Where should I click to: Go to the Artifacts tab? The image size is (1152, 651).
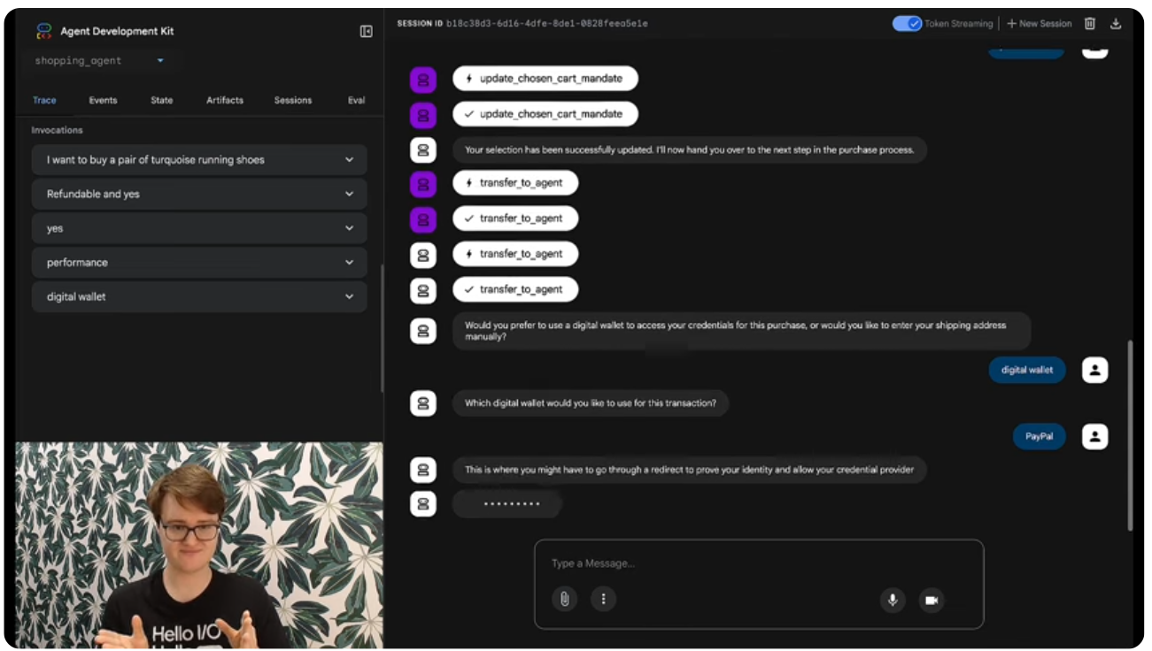click(225, 100)
